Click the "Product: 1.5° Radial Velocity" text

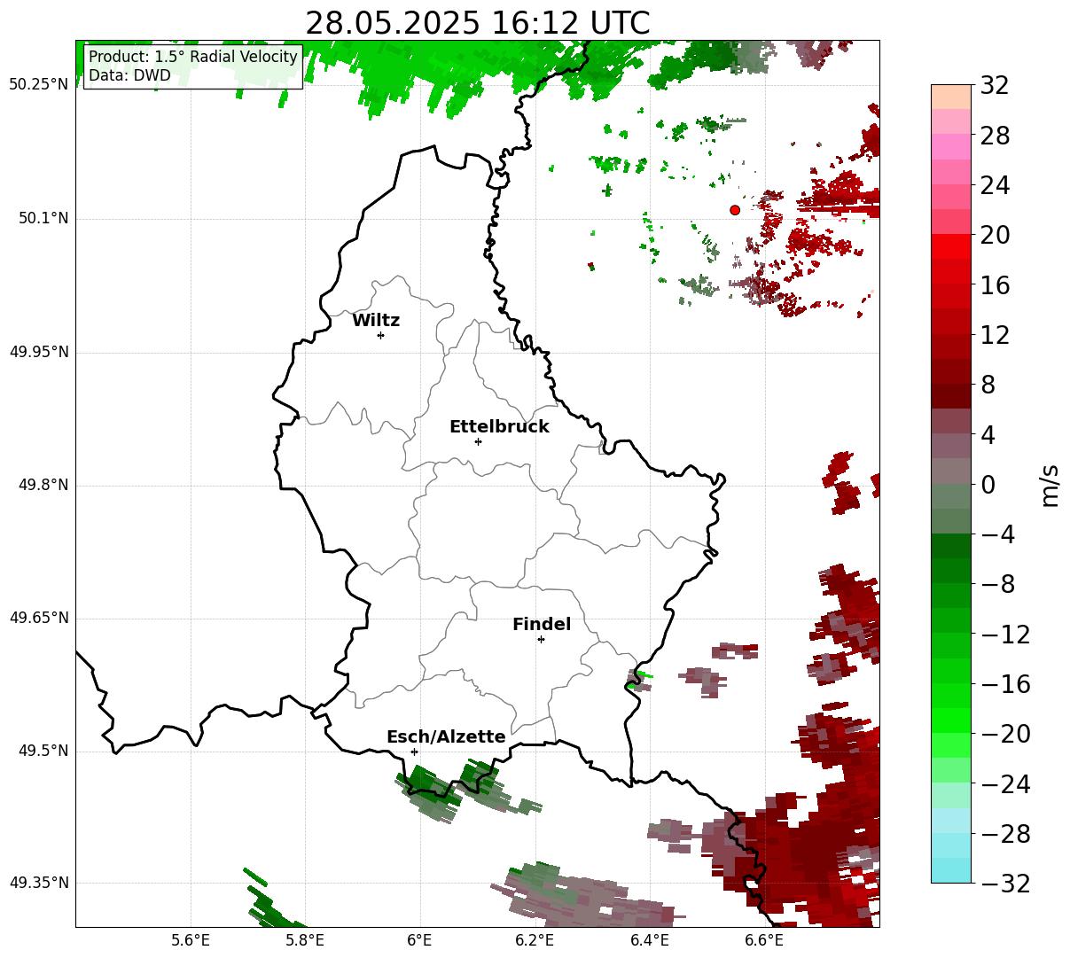coord(193,58)
